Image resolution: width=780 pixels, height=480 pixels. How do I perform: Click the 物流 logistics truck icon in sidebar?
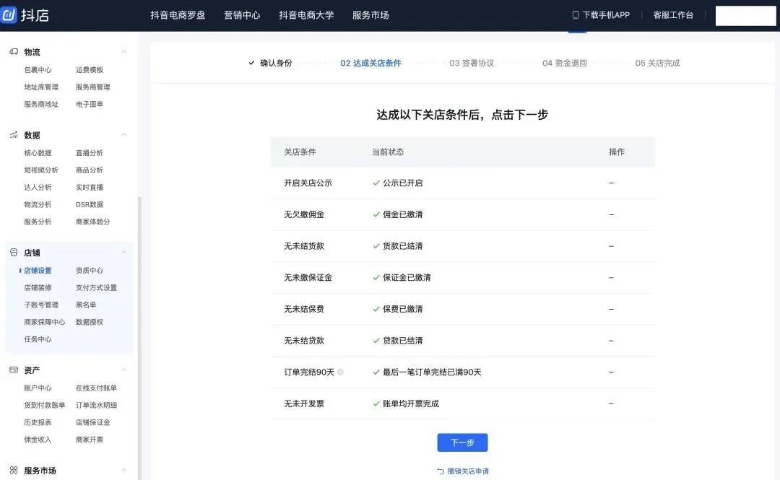12,51
